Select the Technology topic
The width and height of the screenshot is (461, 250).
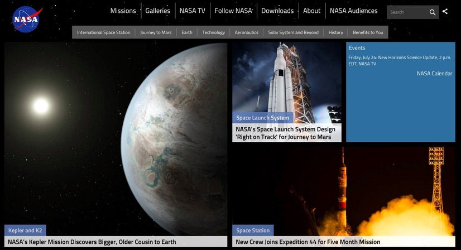213,32
